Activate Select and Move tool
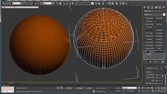The width and height of the screenshot is (167, 94). click(x=35, y=3)
